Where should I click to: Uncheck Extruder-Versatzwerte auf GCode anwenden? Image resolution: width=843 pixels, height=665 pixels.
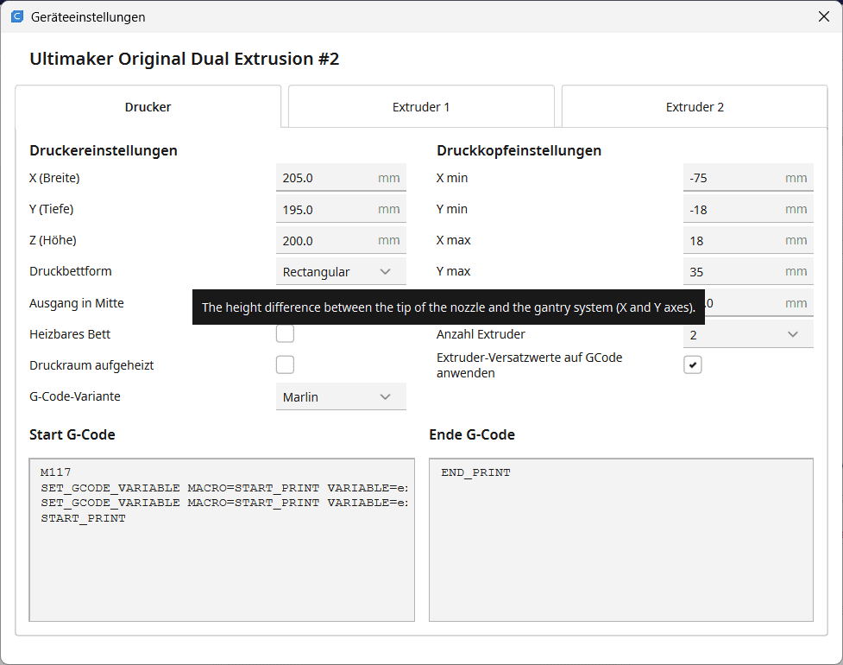[x=693, y=364]
